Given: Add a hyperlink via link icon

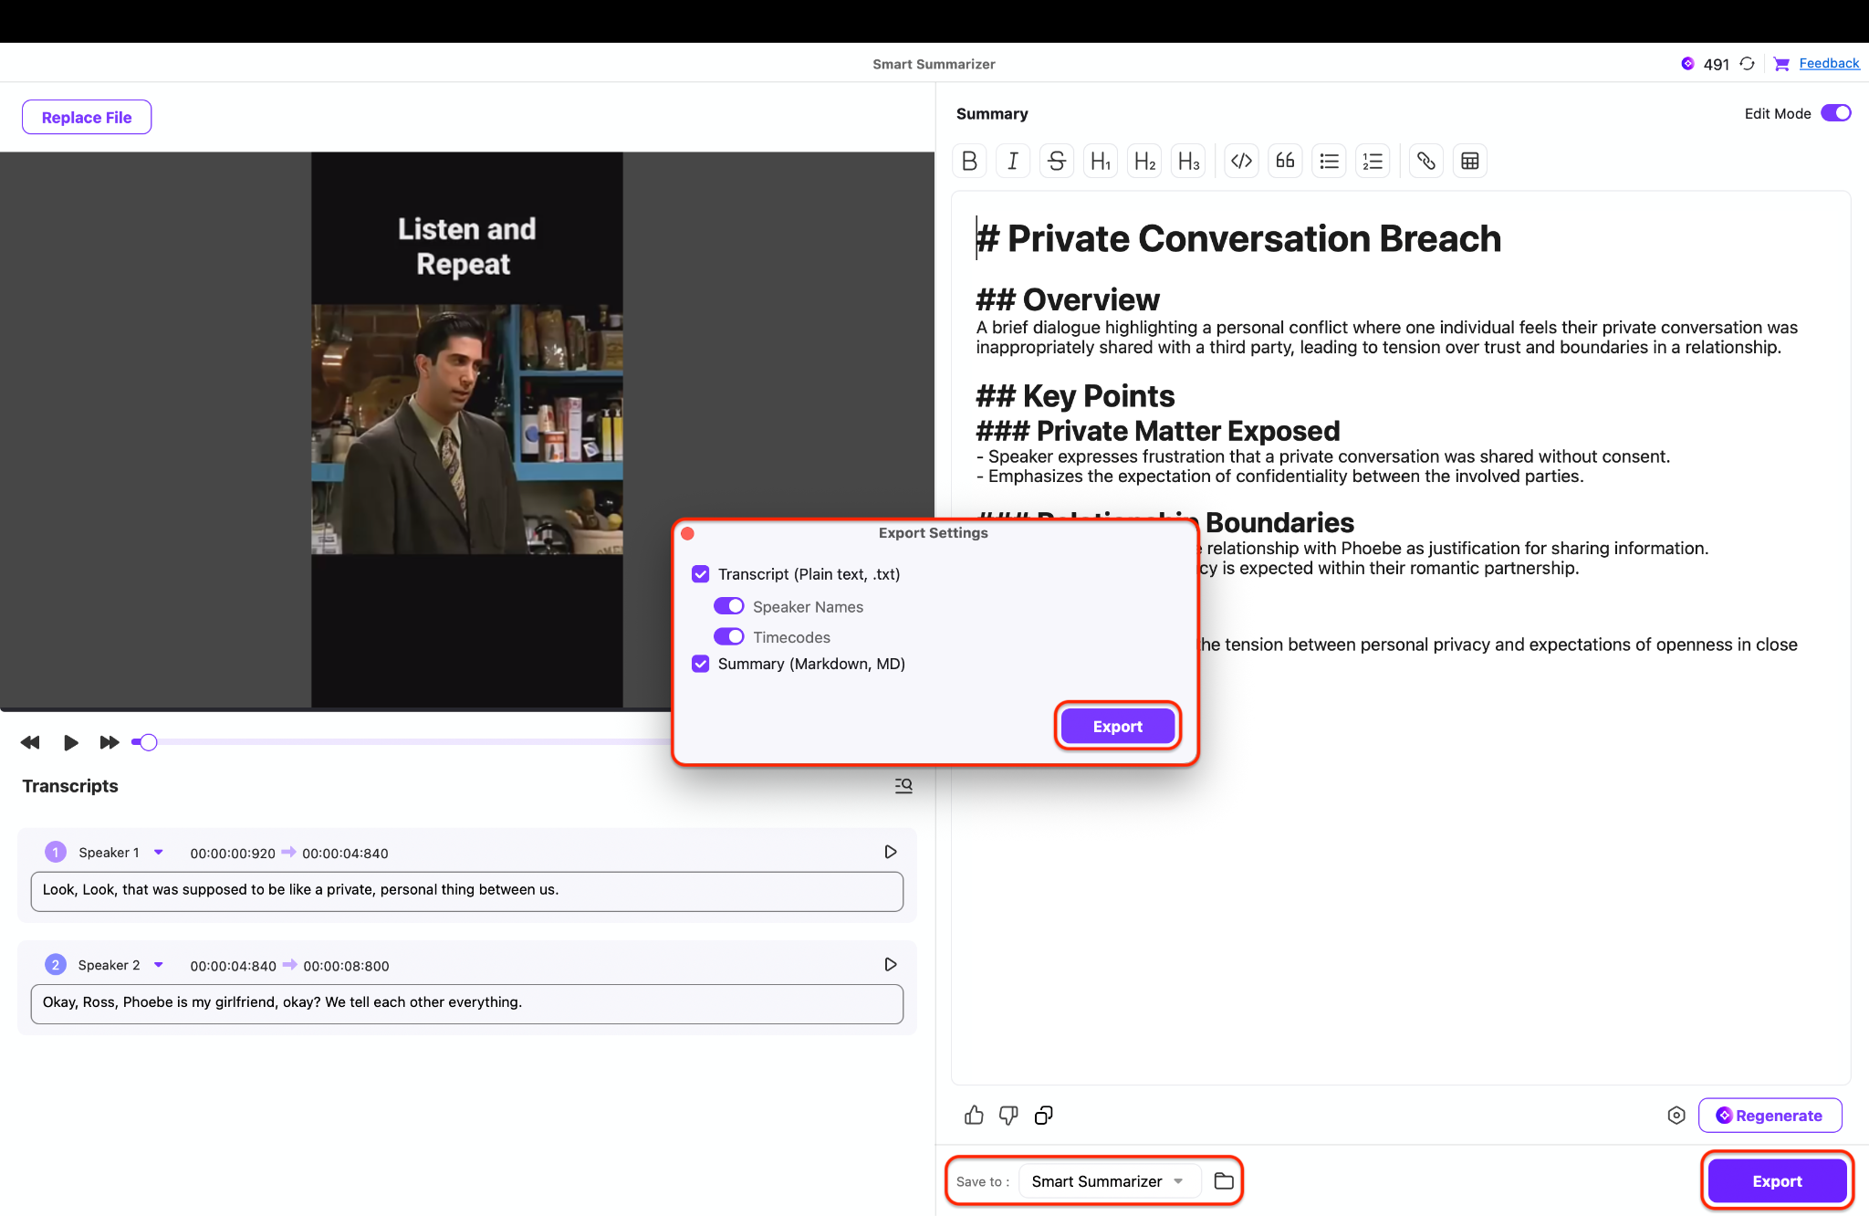Looking at the screenshot, I should (x=1425, y=162).
